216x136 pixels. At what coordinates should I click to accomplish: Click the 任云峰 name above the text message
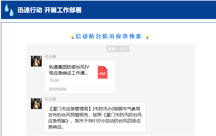(x=50, y=99)
